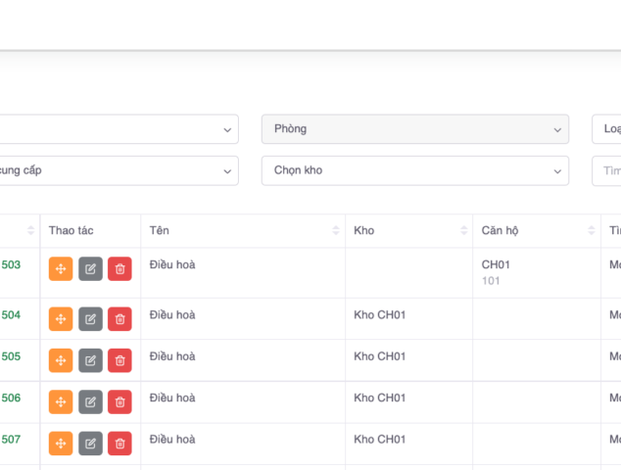Open item link 505
The height and width of the screenshot is (470, 621).
(x=11, y=356)
